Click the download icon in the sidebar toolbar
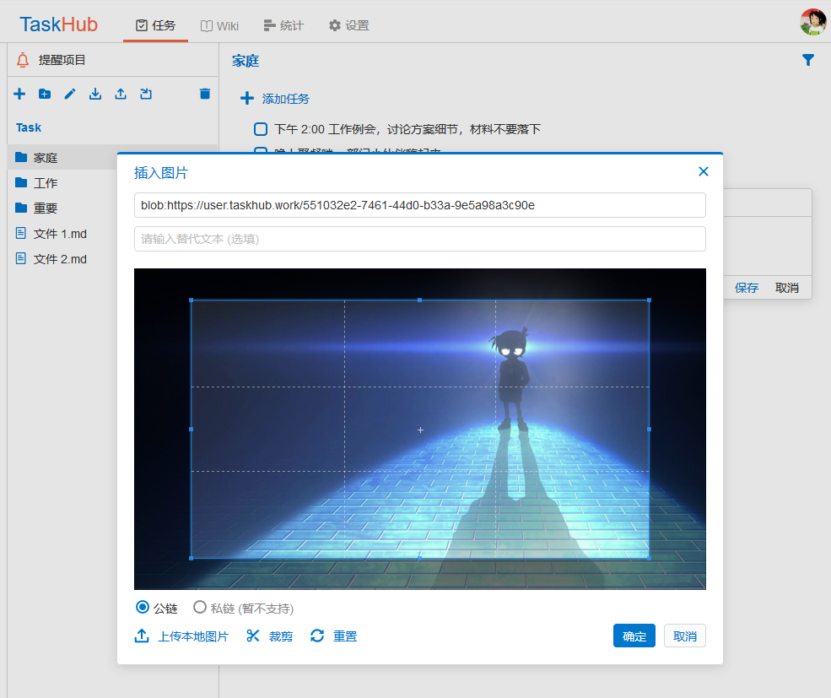831x698 pixels. pos(95,94)
